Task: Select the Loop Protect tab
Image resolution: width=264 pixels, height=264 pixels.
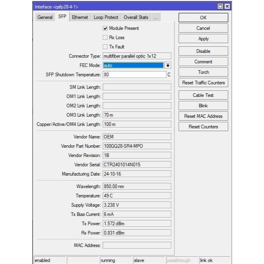Action: point(106,17)
